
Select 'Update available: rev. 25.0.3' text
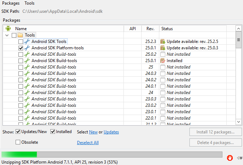(192, 48)
